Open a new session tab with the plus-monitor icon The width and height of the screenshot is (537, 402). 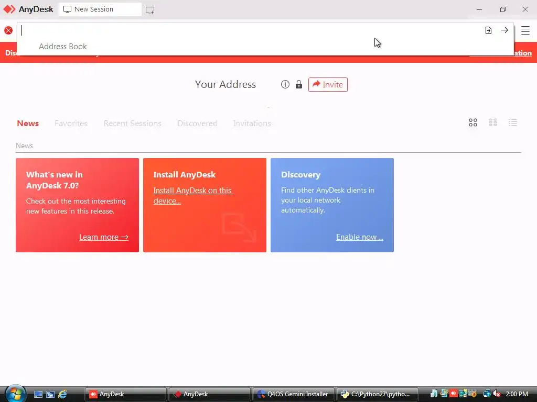(150, 10)
